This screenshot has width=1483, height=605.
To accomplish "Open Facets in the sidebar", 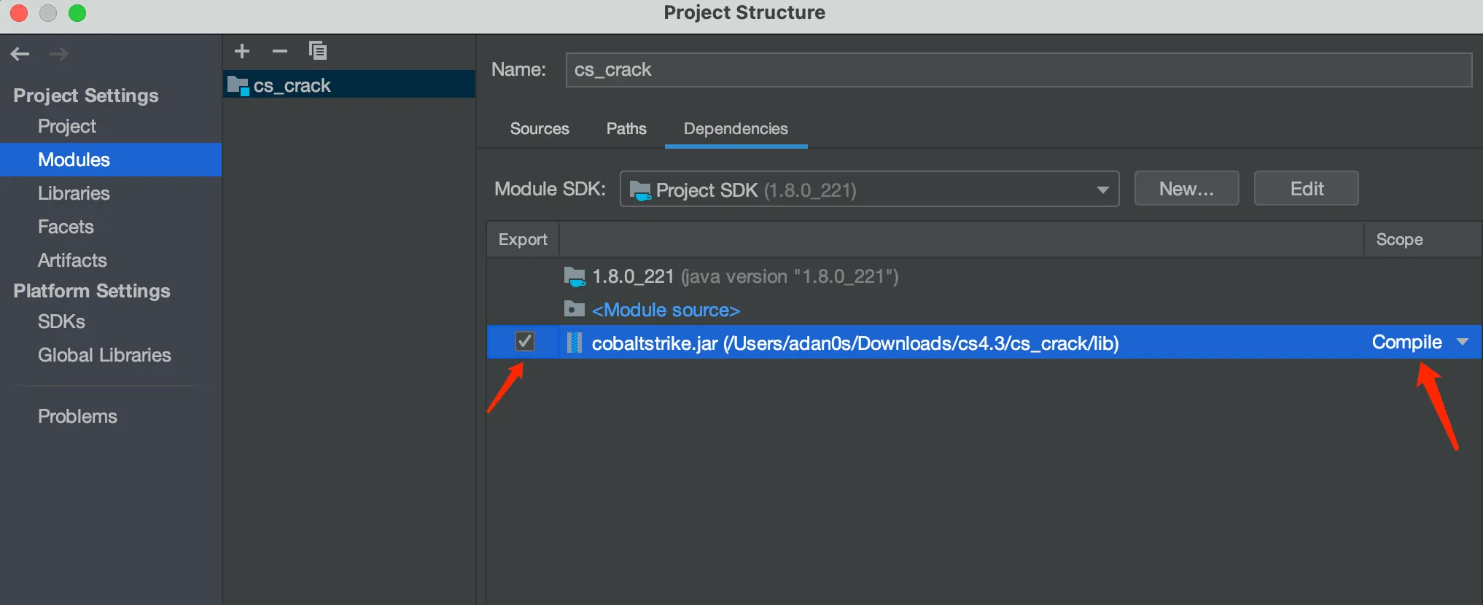I will (x=66, y=227).
